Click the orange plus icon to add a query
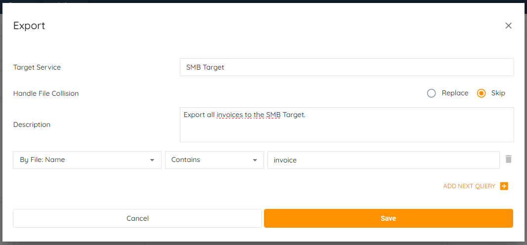 [504, 186]
